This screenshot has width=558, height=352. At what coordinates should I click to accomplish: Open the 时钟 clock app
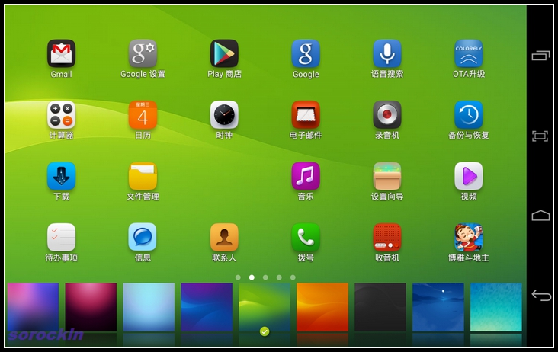224,114
